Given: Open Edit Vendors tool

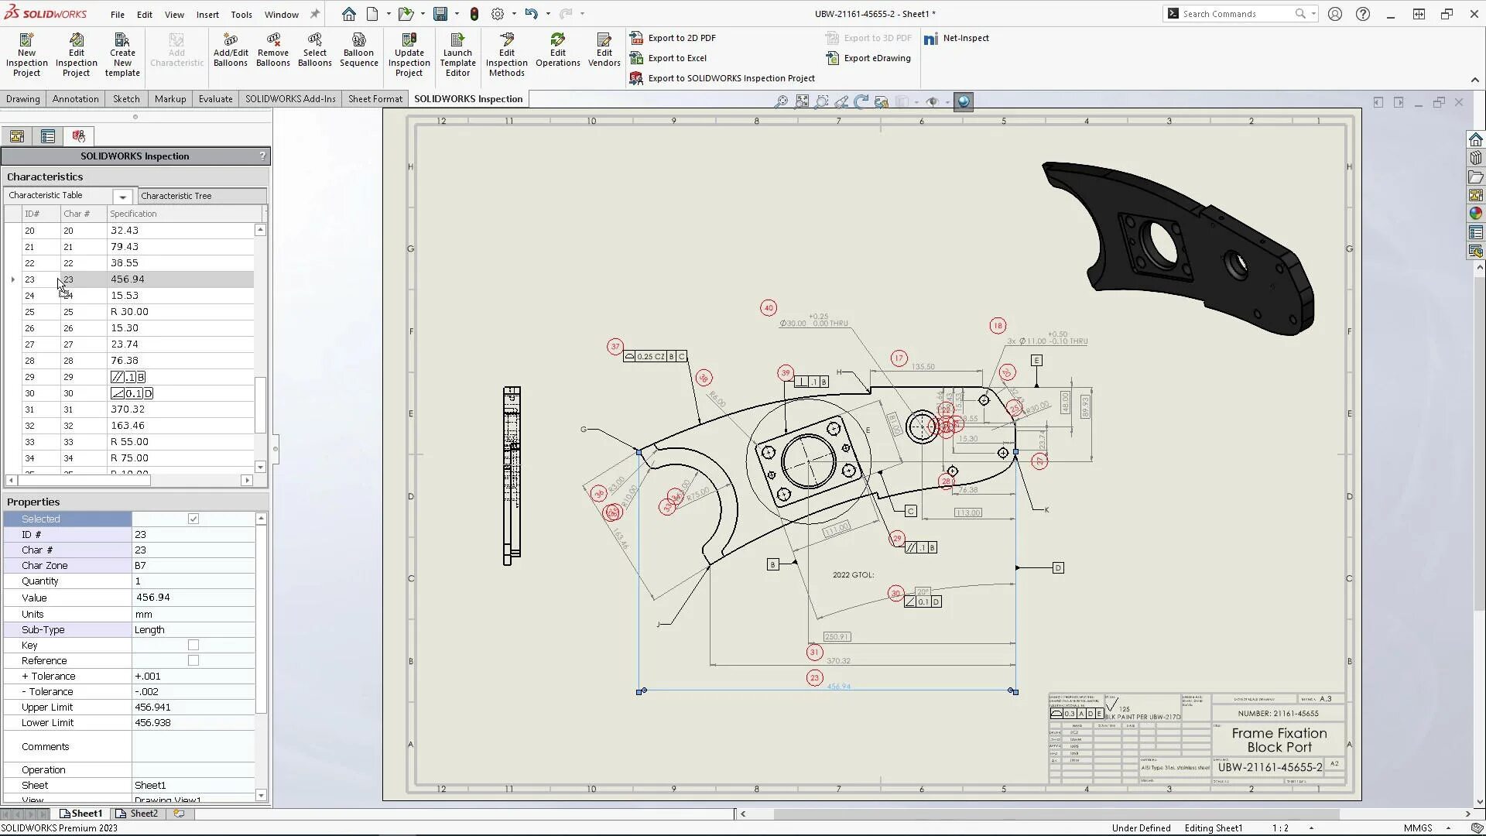Looking at the screenshot, I should coord(604,50).
